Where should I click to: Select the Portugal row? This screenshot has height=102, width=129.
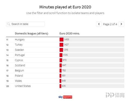pyautogui.click(x=65, y=55)
